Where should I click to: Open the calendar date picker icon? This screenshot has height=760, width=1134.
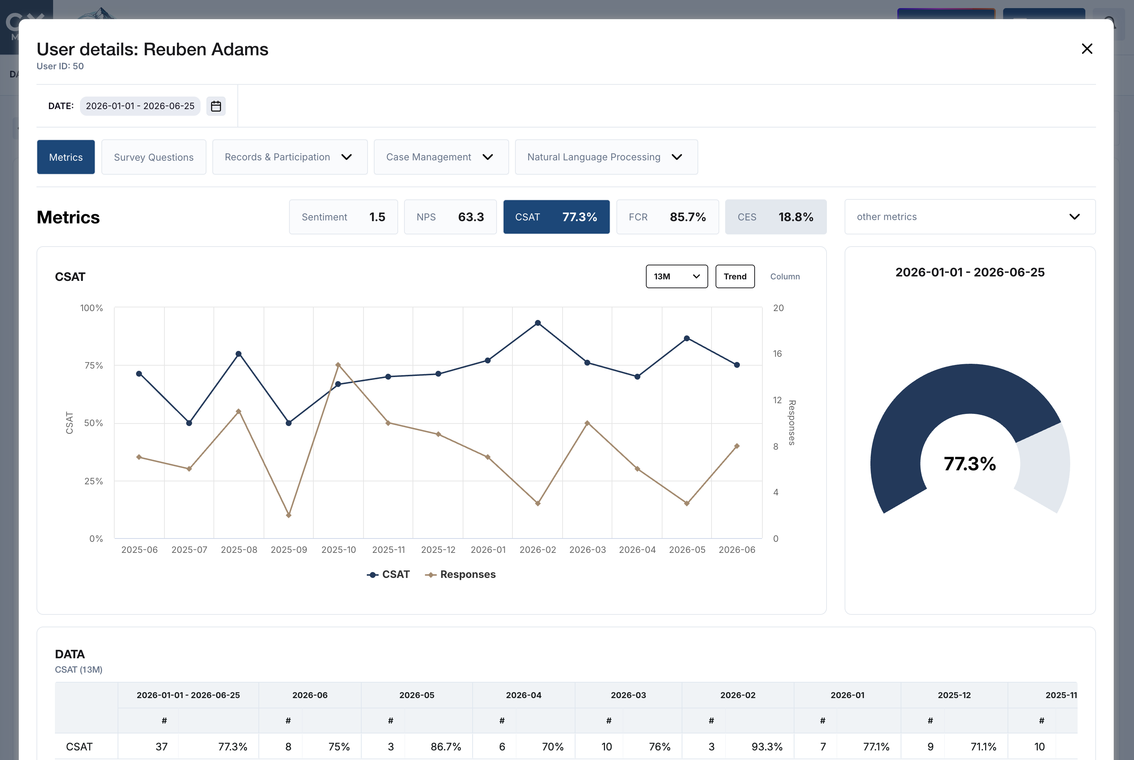[x=216, y=106]
